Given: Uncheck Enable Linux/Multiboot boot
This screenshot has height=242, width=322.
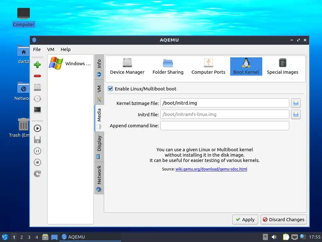Looking at the screenshot, I should pos(110,89).
